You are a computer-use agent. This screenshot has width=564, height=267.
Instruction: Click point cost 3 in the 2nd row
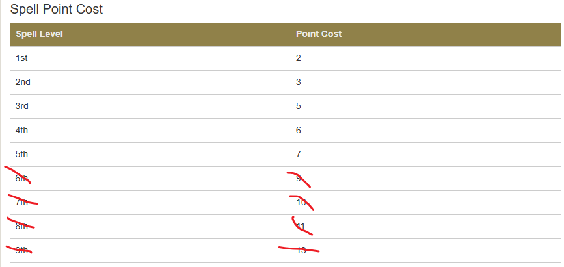(x=299, y=82)
